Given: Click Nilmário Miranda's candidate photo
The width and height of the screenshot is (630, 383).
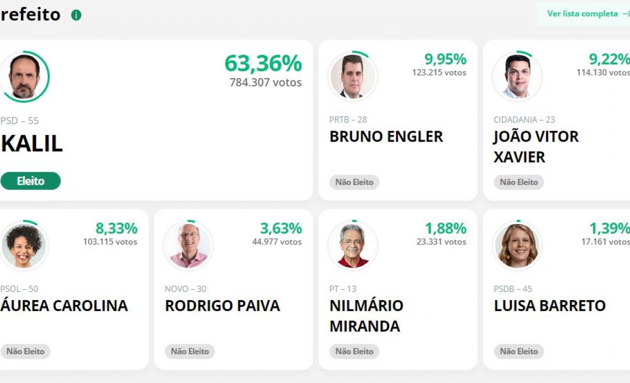Looking at the screenshot, I should click(353, 246).
